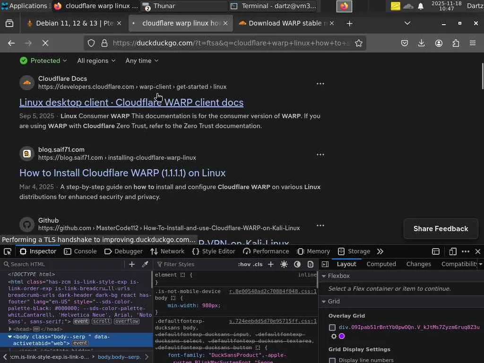Enable Display line numbers checkbox
The image size is (484, 363).
coord(332,360)
